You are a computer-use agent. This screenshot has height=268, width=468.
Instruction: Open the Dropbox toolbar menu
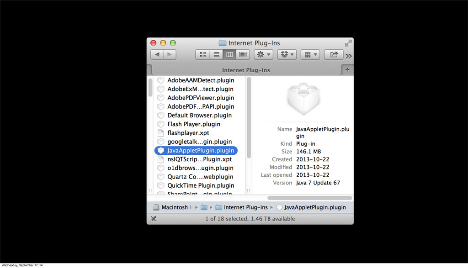pos(287,54)
